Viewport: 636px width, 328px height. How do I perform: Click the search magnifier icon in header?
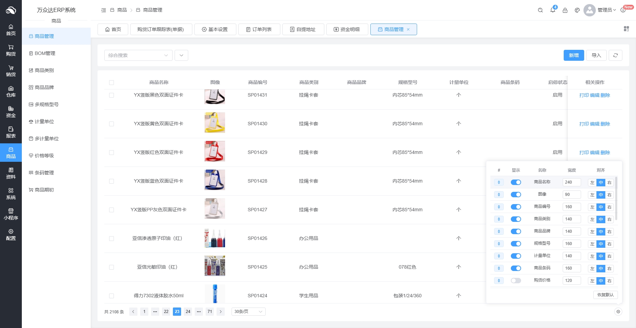pos(540,10)
